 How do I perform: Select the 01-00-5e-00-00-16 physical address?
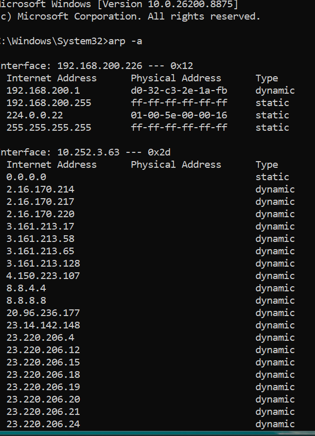coord(179,115)
